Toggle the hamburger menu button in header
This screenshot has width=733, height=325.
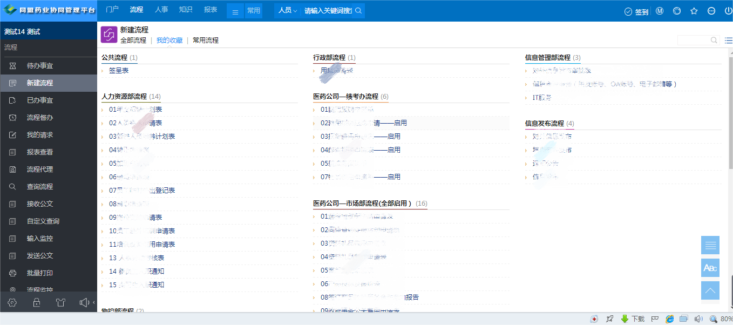[235, 11]
